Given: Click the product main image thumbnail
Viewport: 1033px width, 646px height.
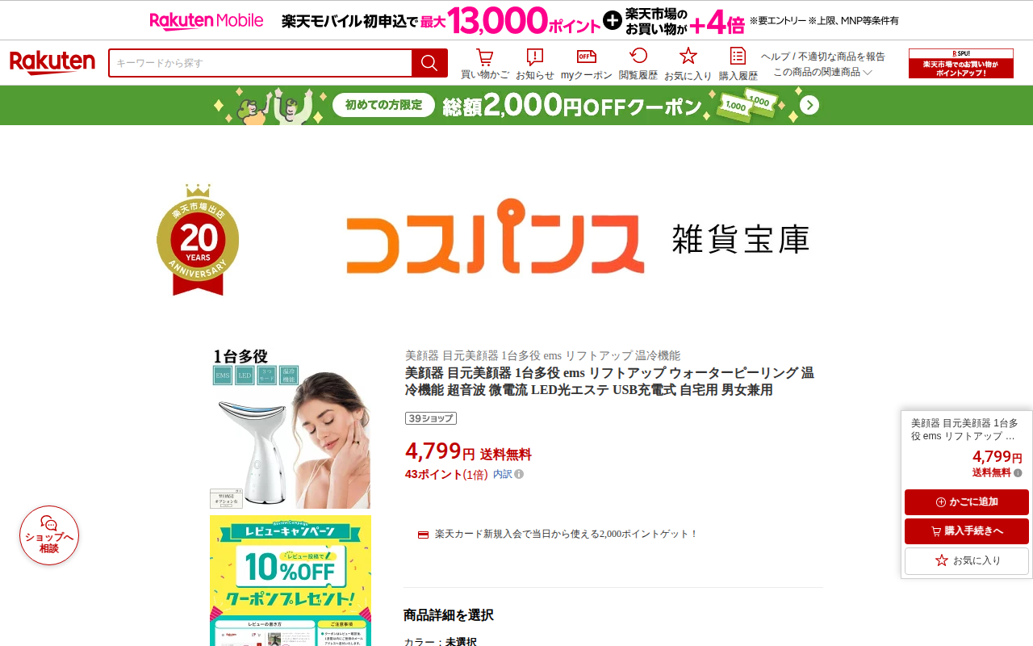Looking at the screenshot, I should (291, 428).
